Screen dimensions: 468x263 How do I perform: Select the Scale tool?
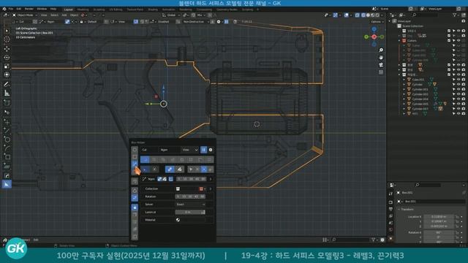(x=7, y=66)
